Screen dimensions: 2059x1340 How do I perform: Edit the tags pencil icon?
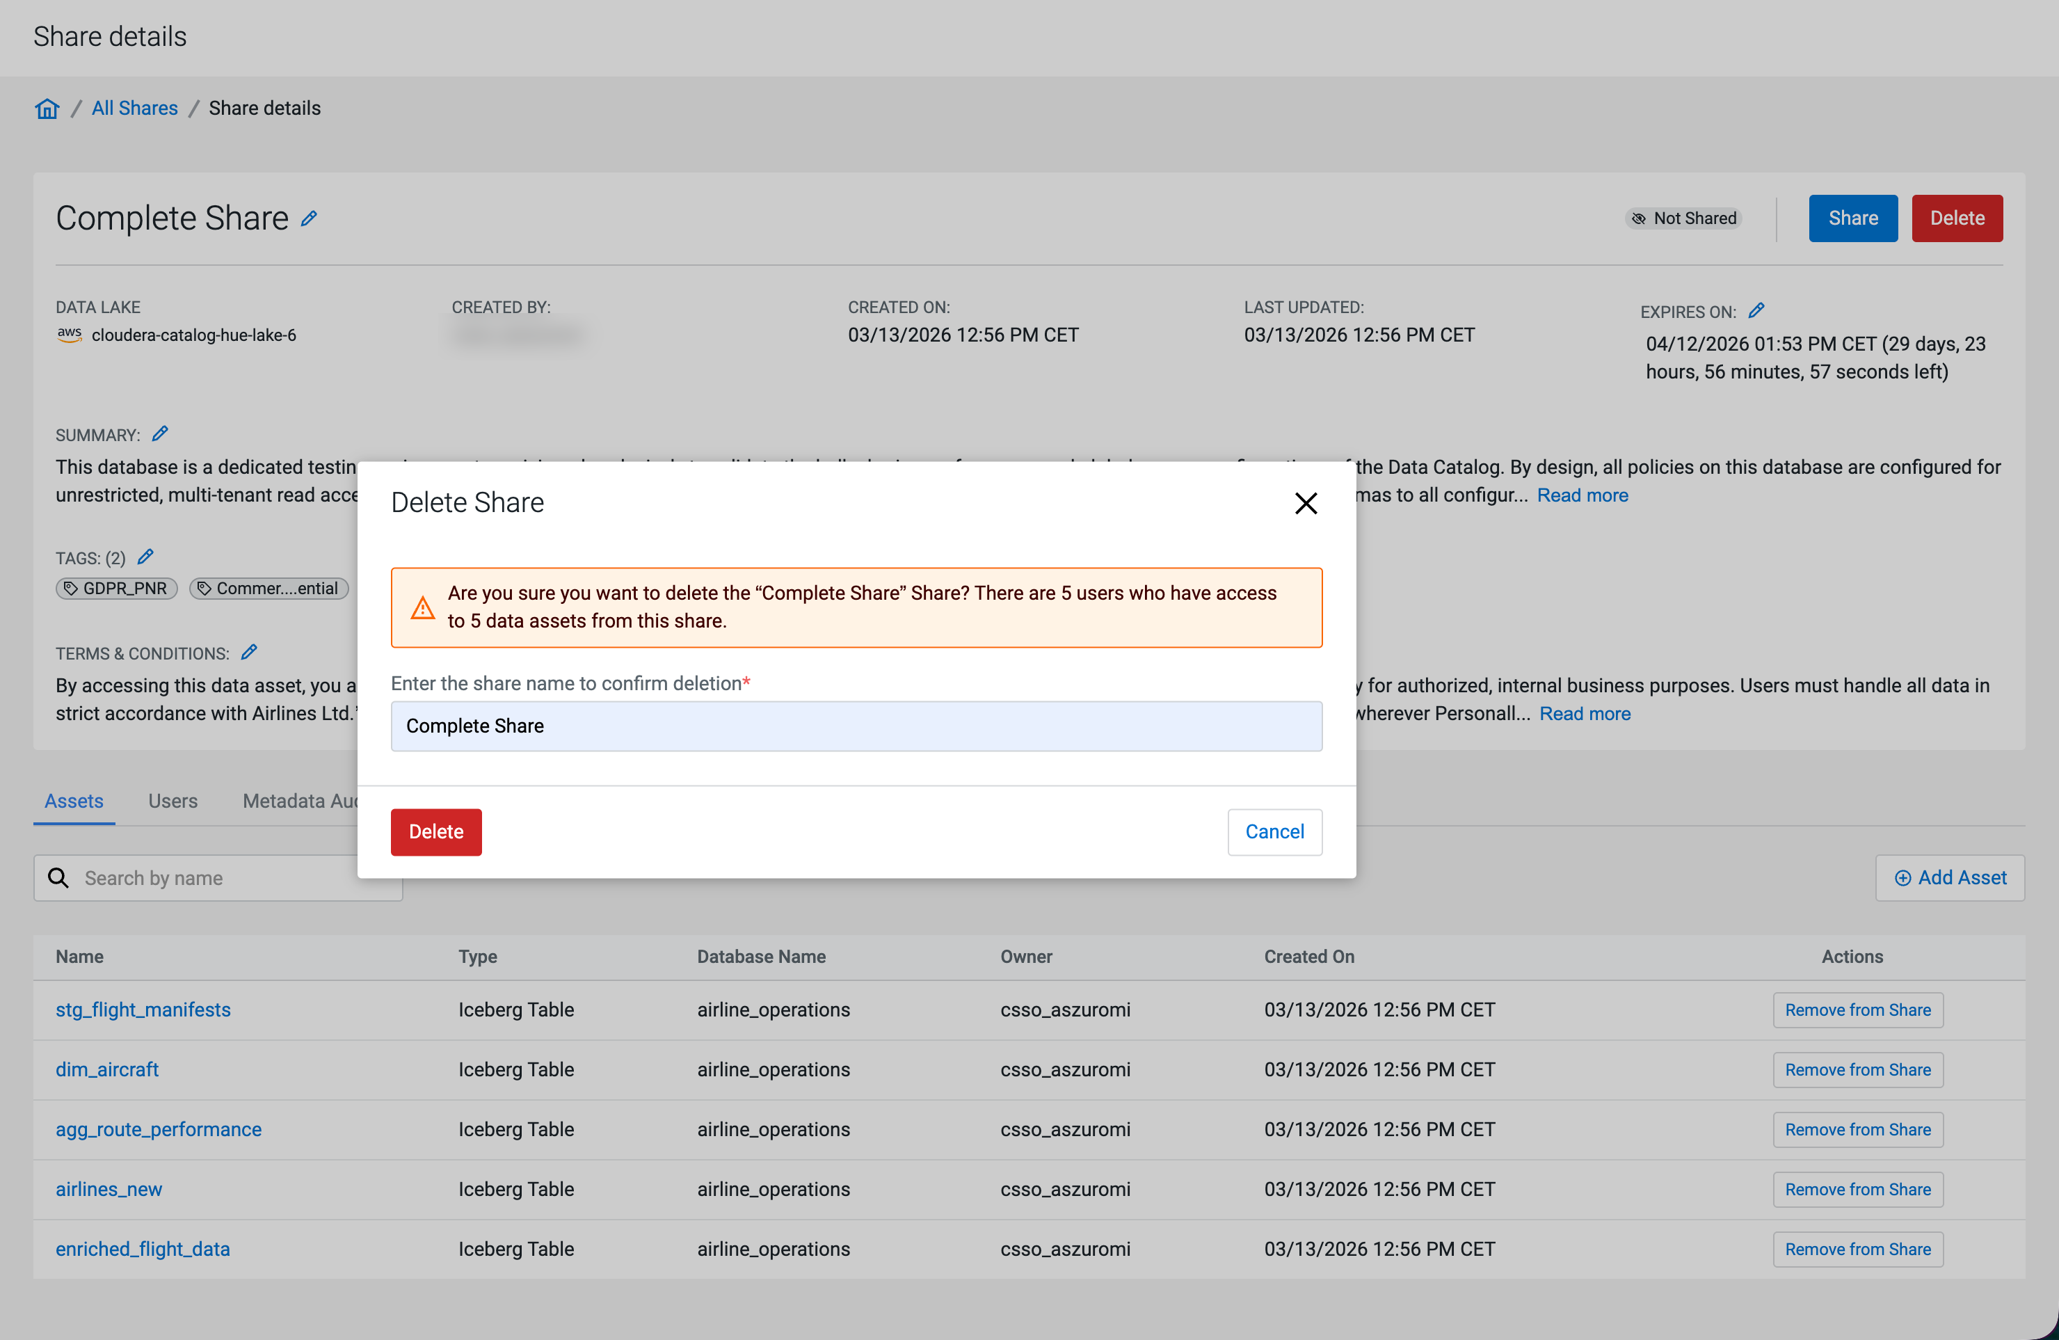tap(145, 556)
